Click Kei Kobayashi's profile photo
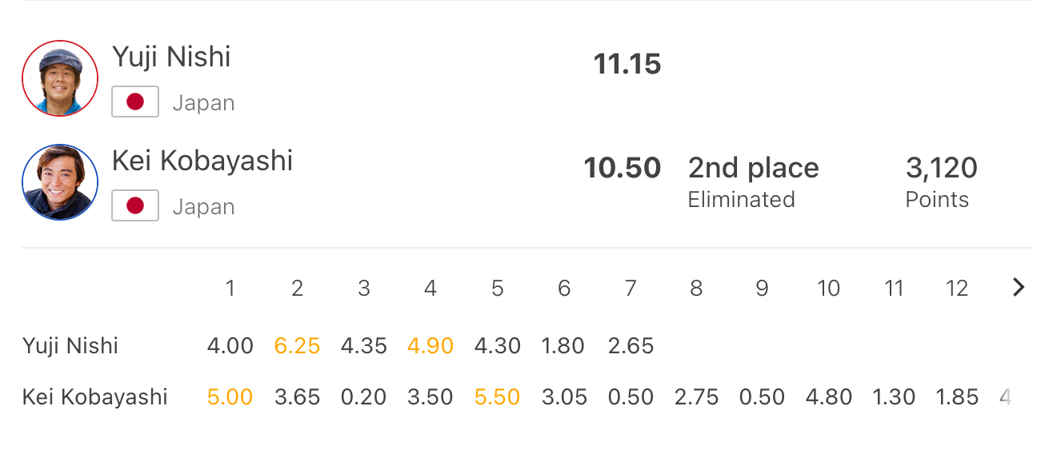Viewport: 1045px width, 466px height. 60,181
